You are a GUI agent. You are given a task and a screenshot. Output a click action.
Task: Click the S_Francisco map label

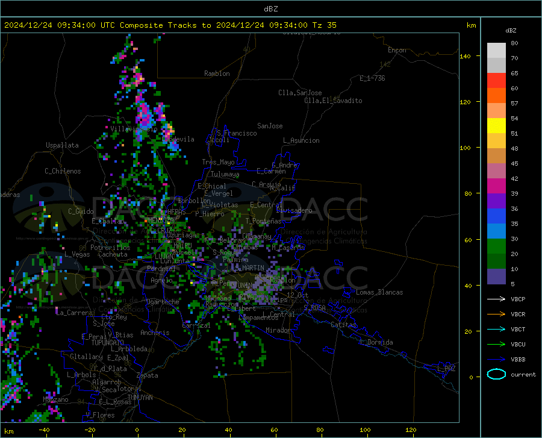[x=237, y=133]
